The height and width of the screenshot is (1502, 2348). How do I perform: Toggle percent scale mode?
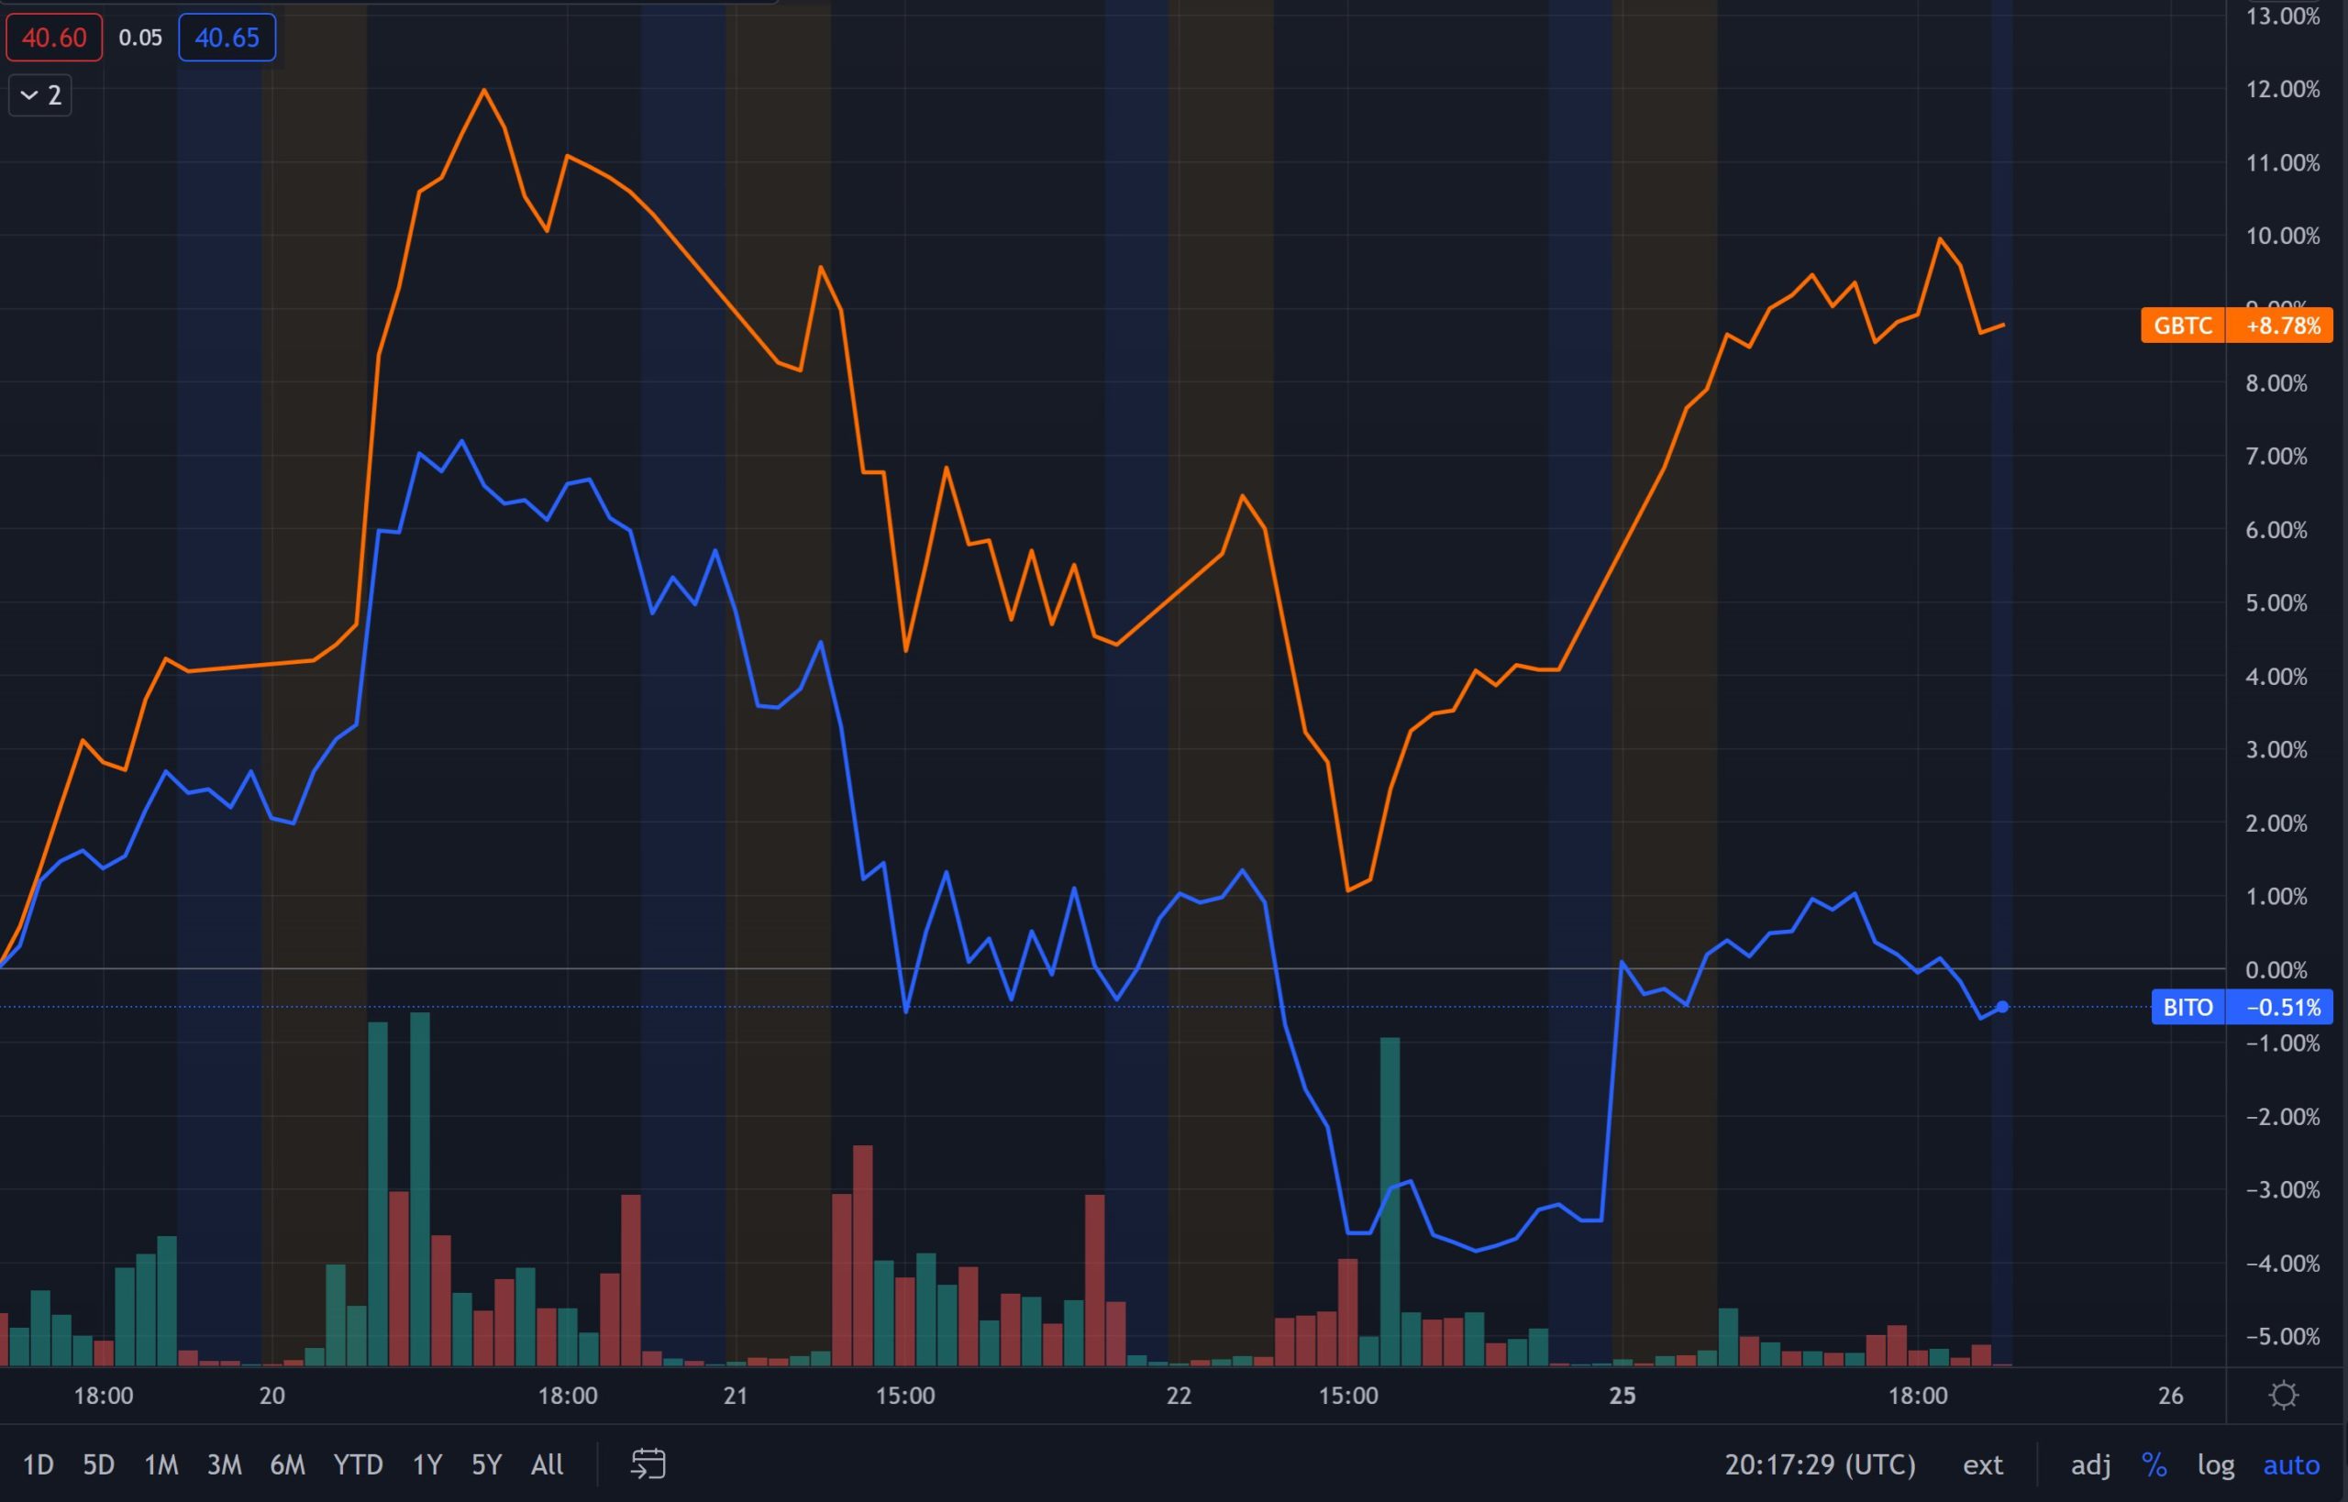(x=2153, y=1464)
